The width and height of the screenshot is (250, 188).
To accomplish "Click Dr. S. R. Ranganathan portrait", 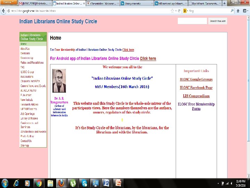I will pyautogui.click(x=59, y=81).
